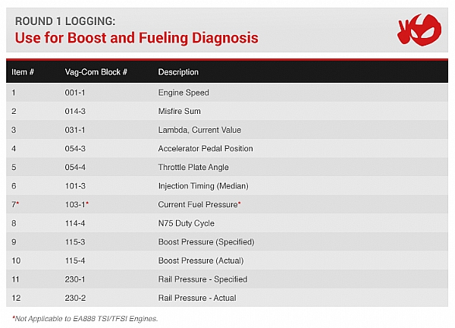Screen dimensions: 455x328
Task: Click the red ninja logo icon
Action: pyautogui.click(x=419, y=30)
